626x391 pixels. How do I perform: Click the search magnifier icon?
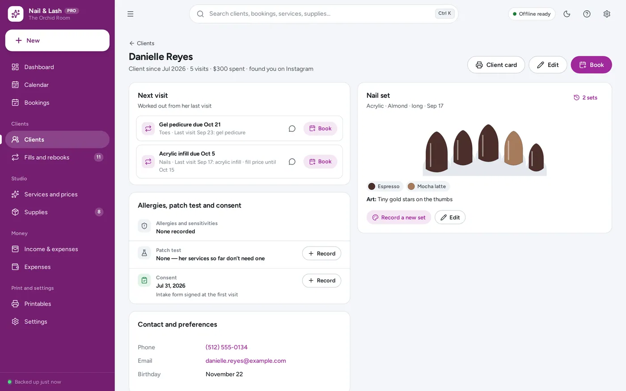(200, 14)
